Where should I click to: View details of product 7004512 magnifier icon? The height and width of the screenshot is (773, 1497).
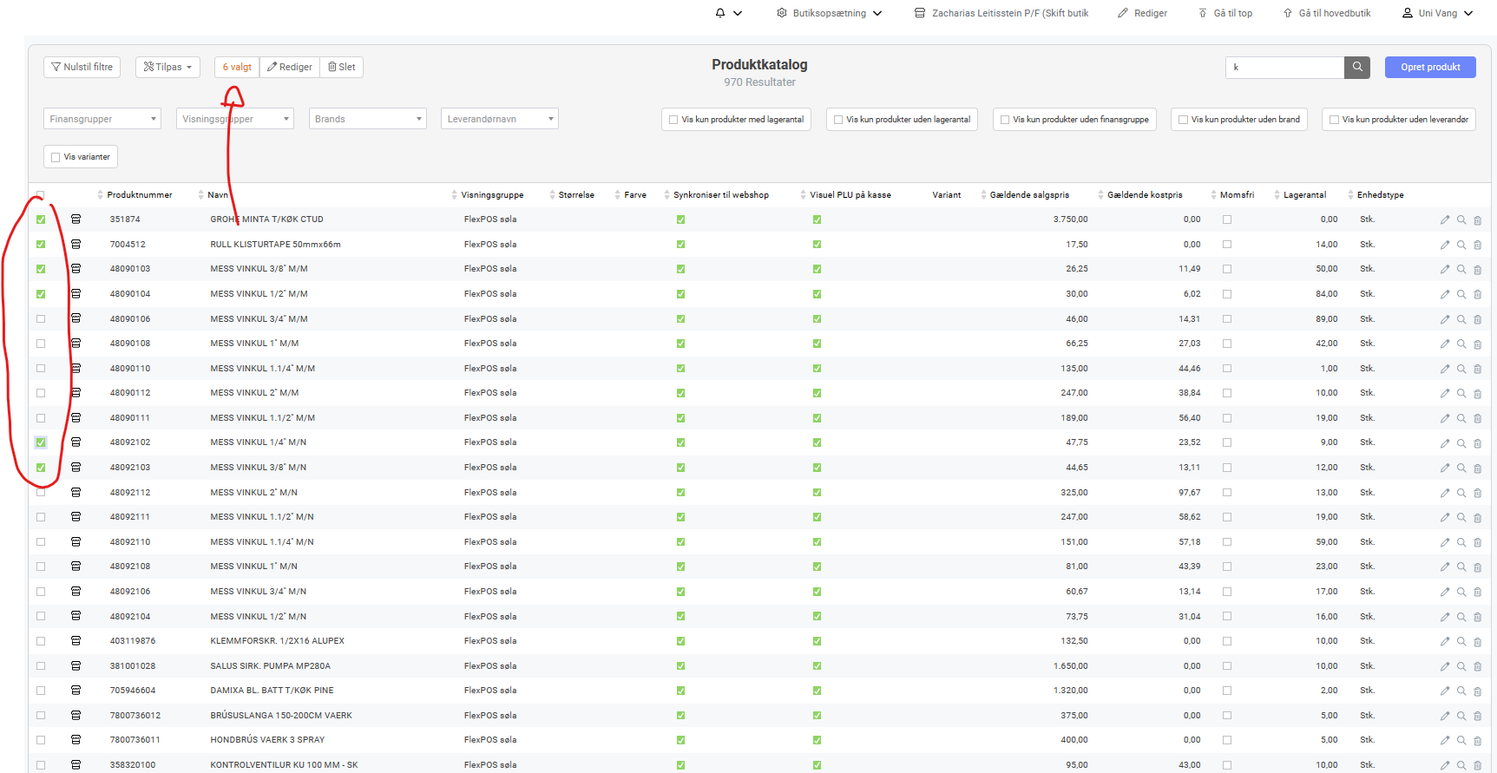point(1461,245)
